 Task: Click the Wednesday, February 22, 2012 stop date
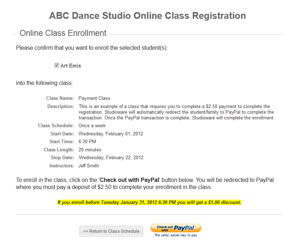(x=111, y=158)
